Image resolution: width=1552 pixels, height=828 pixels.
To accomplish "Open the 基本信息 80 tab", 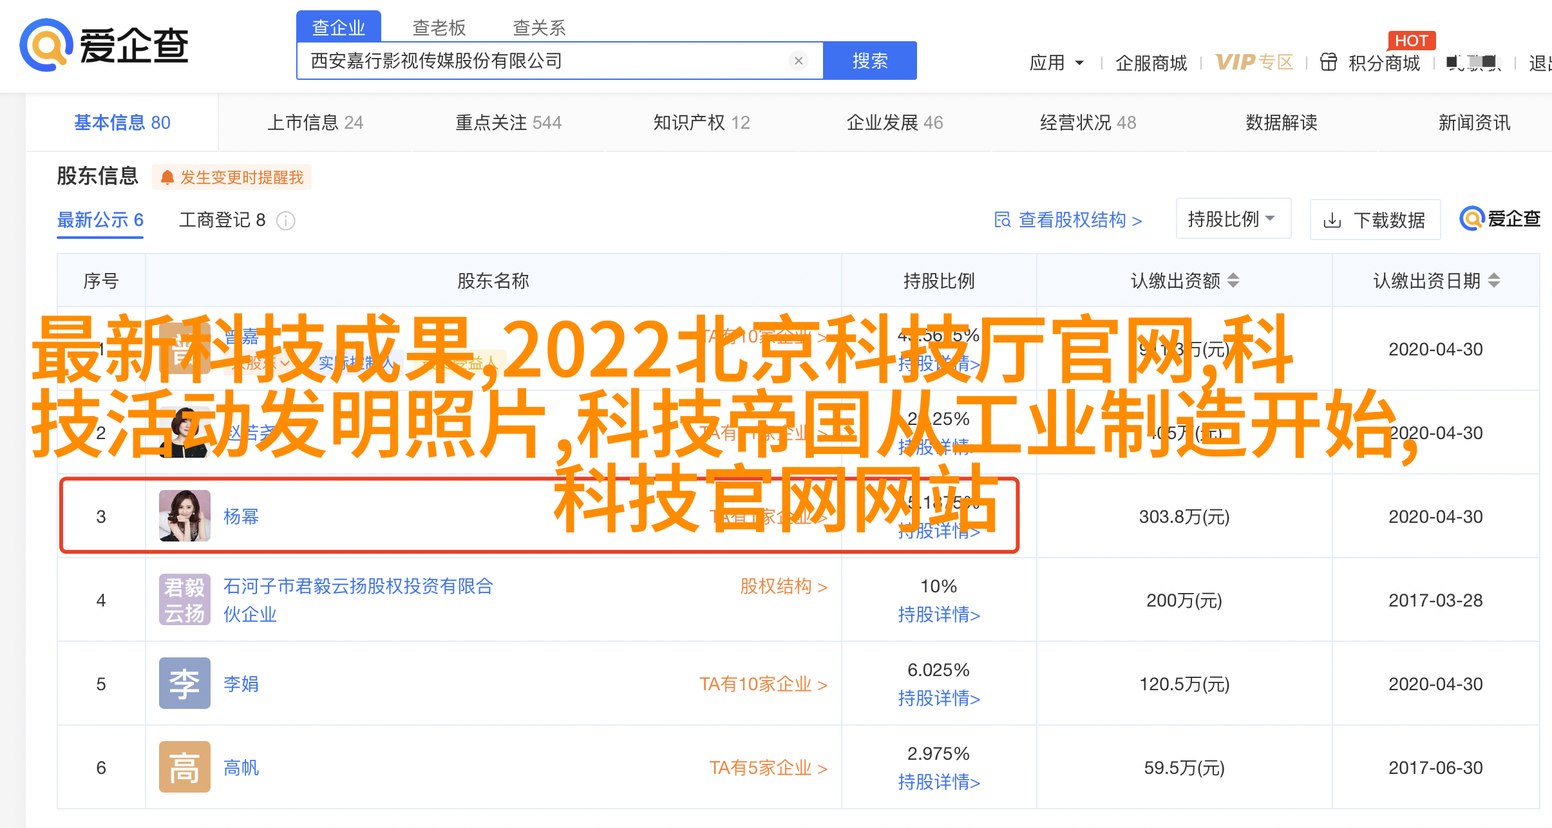I will (x=122, y=122).
